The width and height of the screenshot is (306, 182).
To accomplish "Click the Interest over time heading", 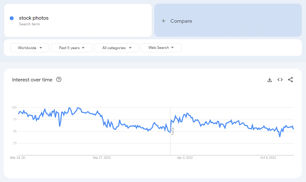I will 32,80.
